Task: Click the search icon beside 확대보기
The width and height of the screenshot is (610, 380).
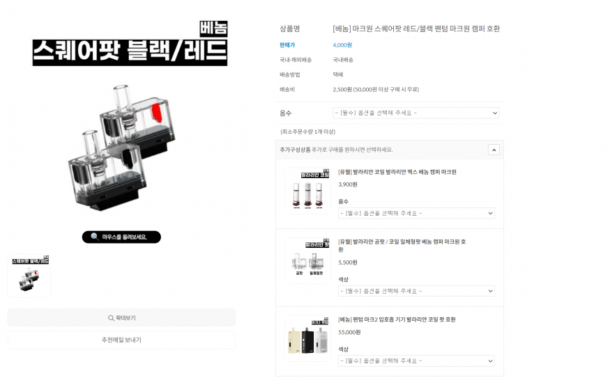Action: 111,318
